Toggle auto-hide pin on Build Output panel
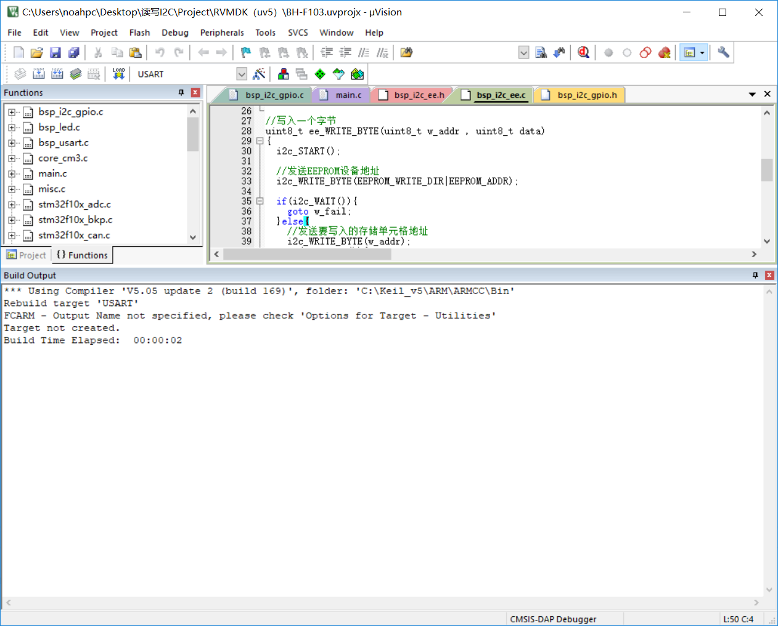This screenshot has width=778, height=626. click(x=755, y=275)
